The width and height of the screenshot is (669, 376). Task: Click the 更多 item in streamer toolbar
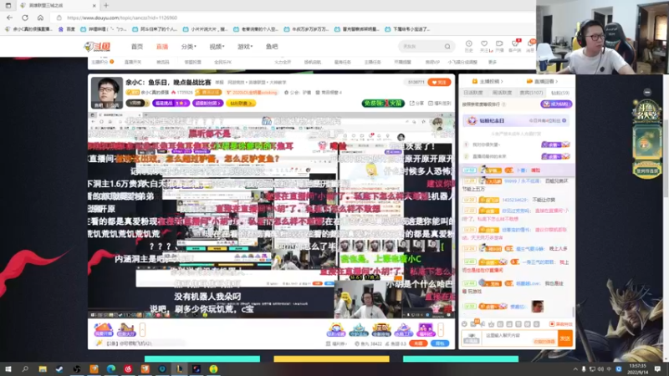493,62
